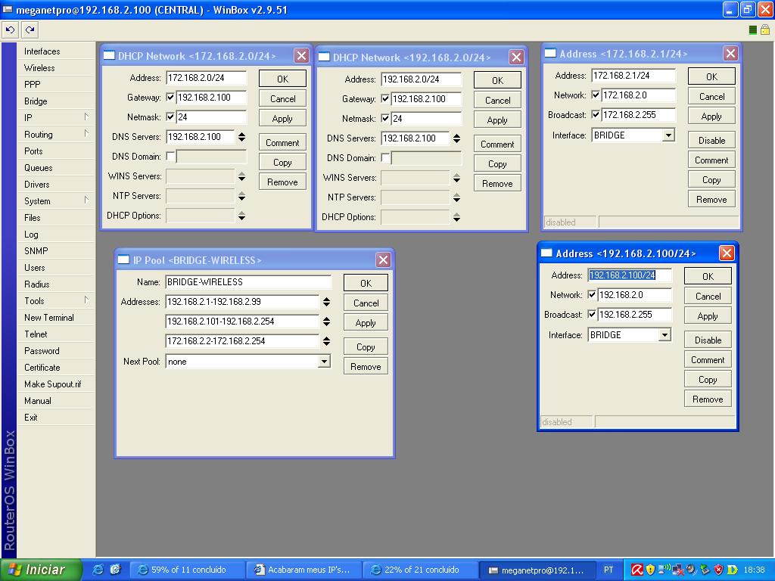Switch to 22% of 21 concluído taskbar item

coord(420,570)
